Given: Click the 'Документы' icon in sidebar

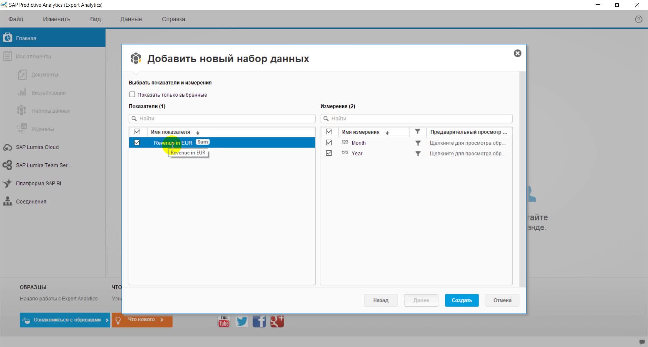Looking at the screenshot, I should (22, 74).
